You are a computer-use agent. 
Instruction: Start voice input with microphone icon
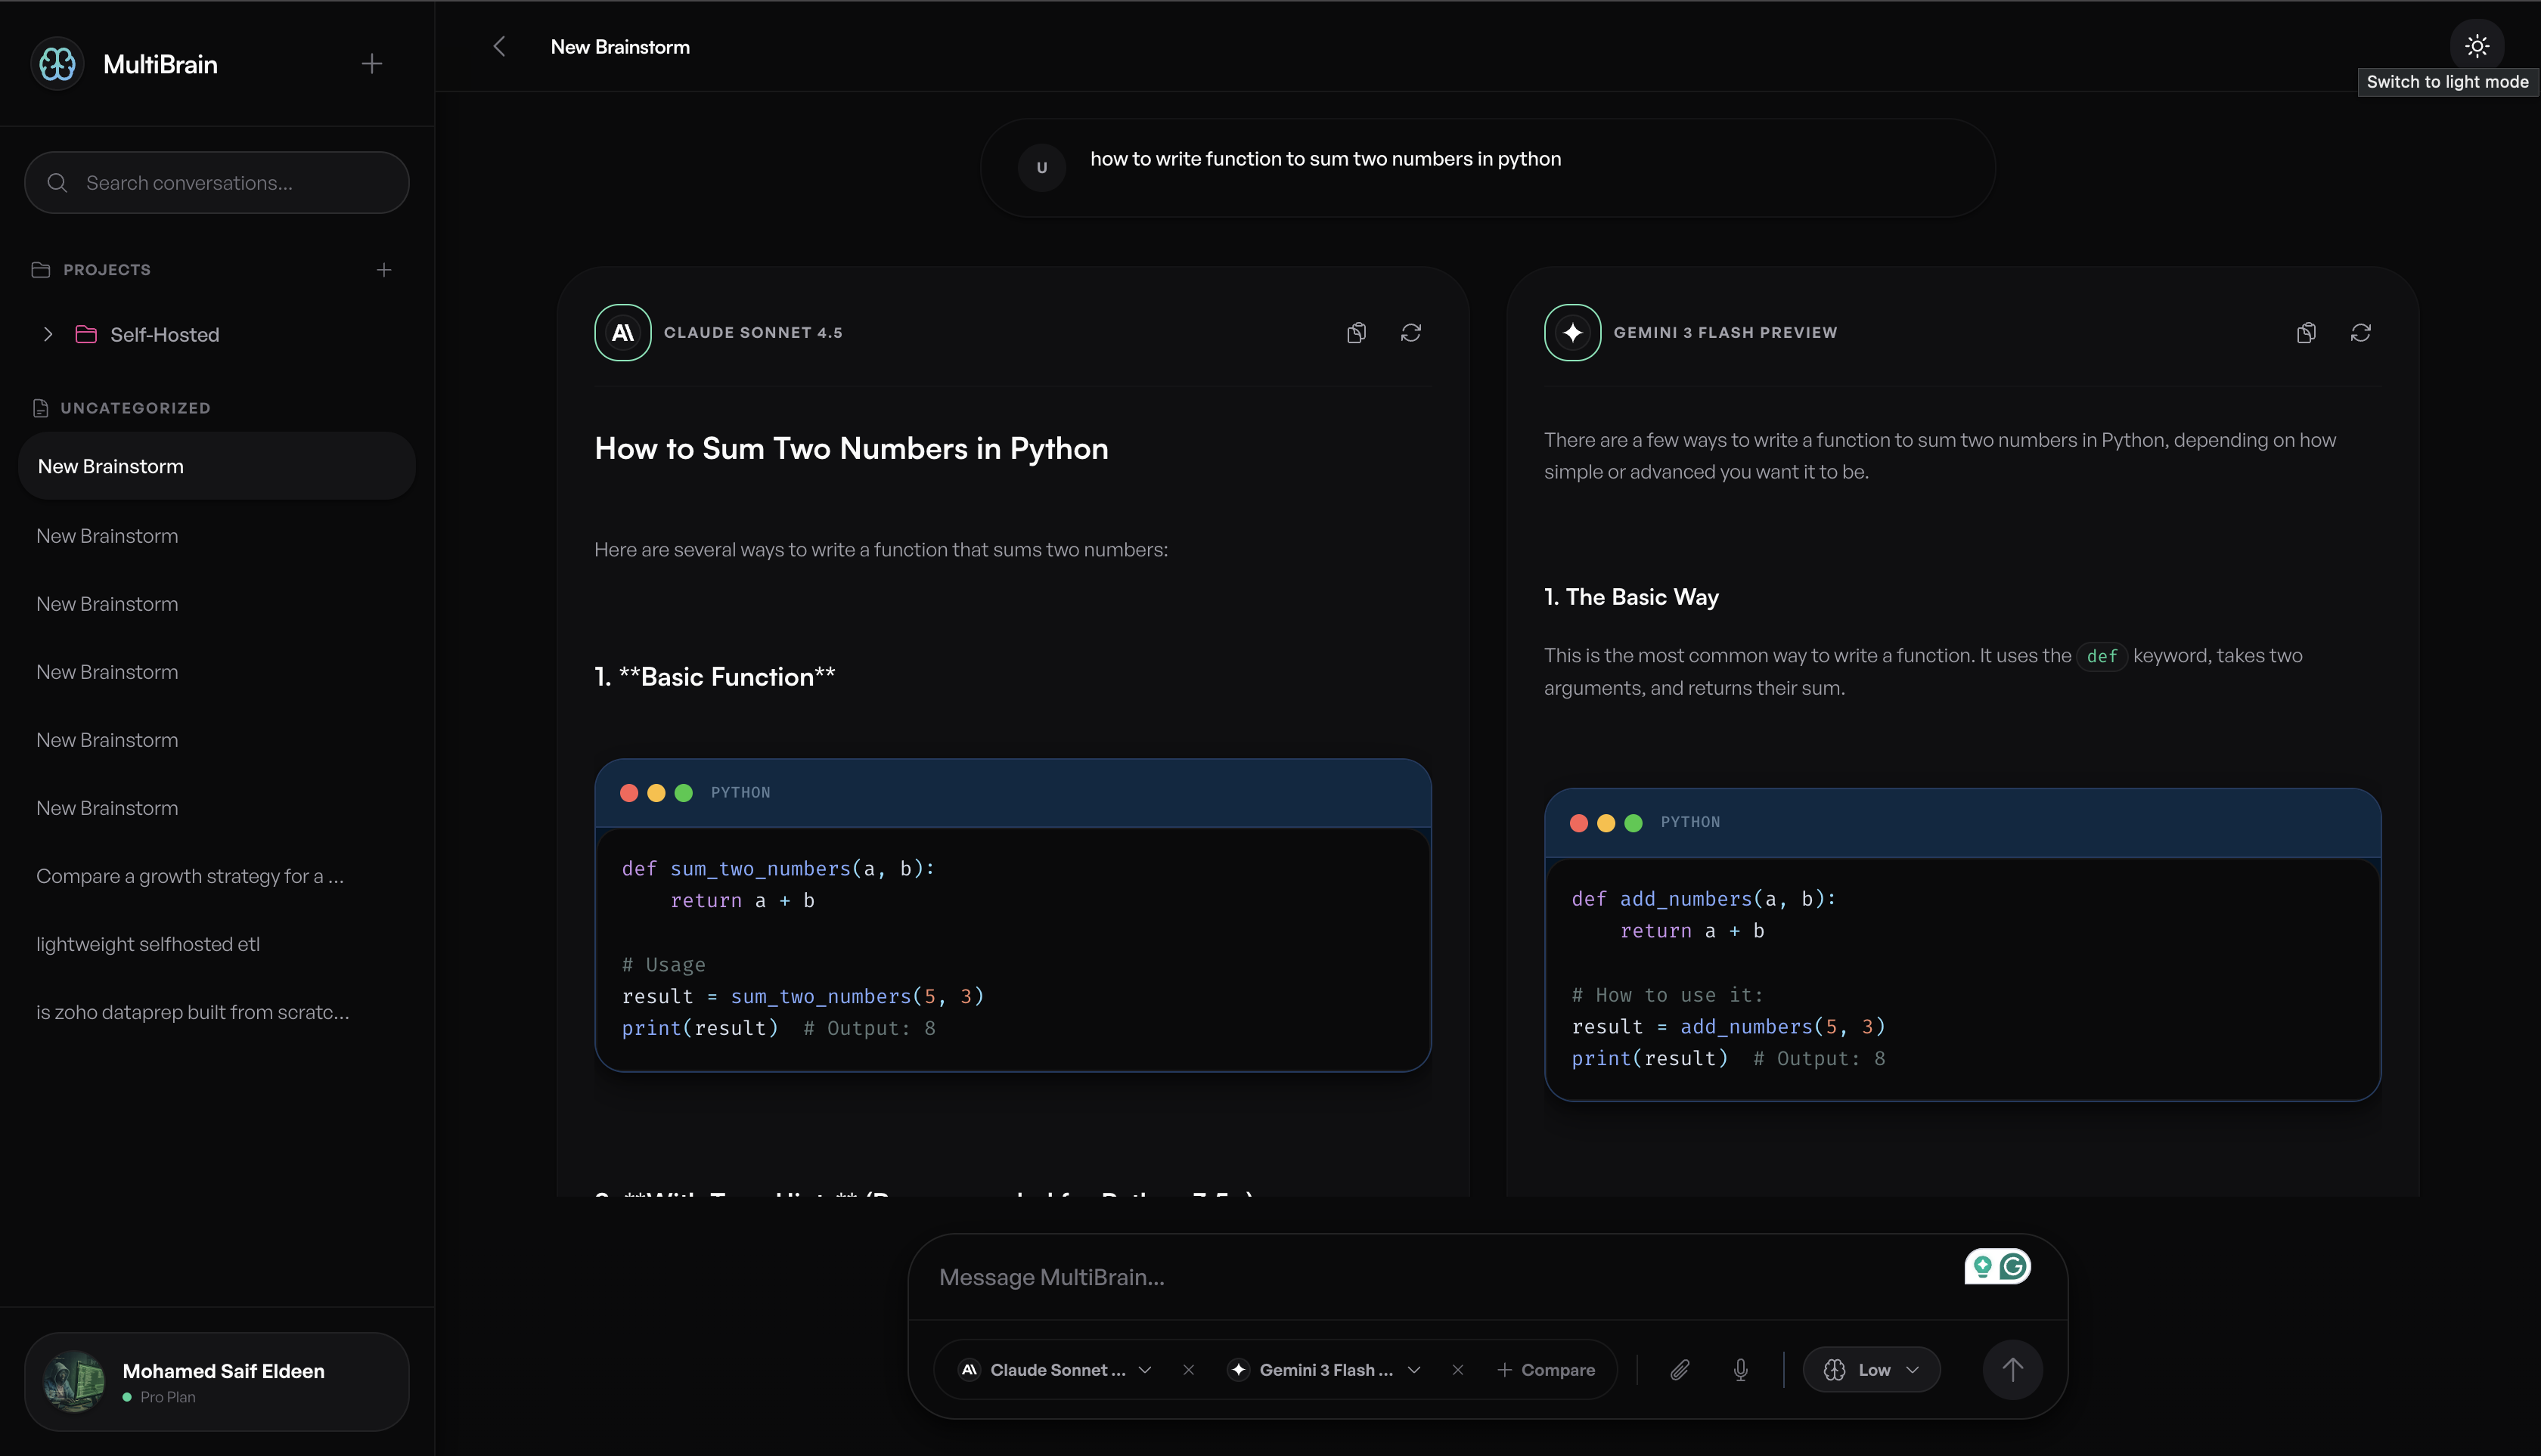[1739, 1370]
